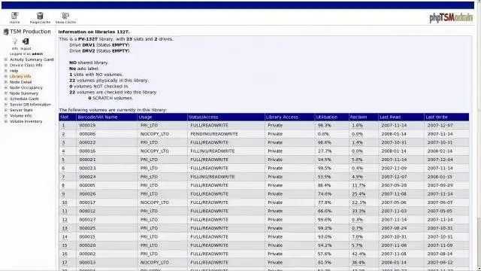Screen dimensions: 481x271
Task: Click icon beside Server Stats entry
Action: coord(6,110)
